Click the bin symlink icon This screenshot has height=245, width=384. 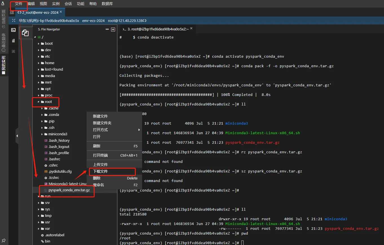pyautogui.click(x=43, y=241)
